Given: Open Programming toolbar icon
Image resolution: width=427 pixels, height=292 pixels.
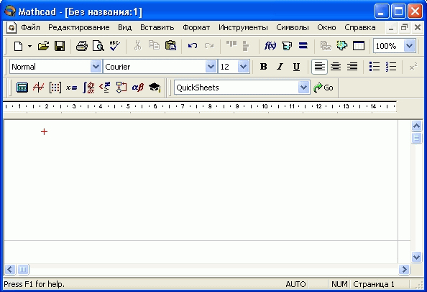Looking at the screenshot, I should coord(121,88).
